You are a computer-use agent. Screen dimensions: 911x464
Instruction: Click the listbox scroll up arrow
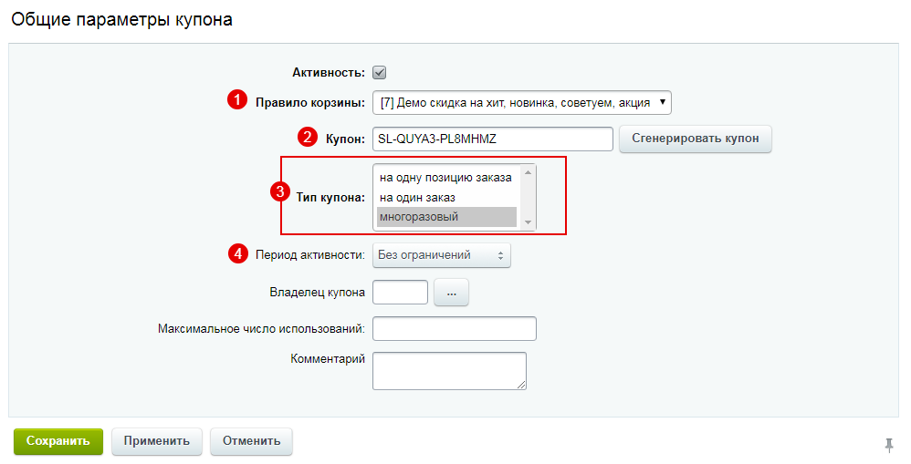528,172
